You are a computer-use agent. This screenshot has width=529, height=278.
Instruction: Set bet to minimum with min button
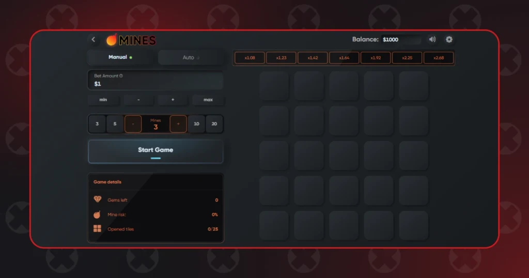[x=103, y=100]
